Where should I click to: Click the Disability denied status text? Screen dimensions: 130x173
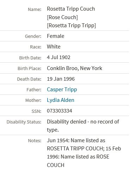tap(83, 126)
